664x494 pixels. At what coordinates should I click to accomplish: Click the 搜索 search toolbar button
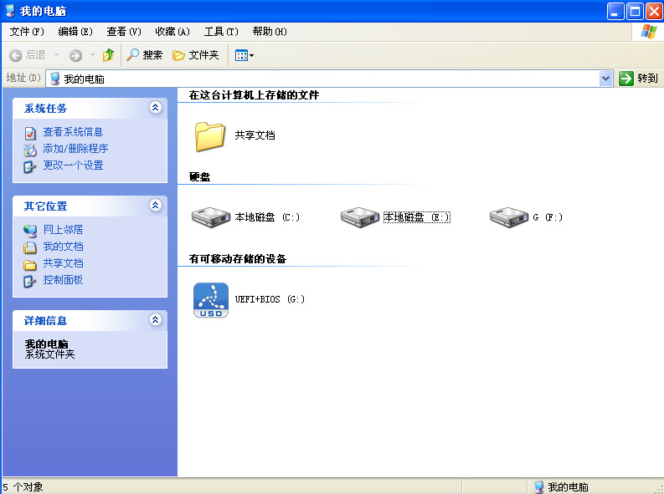click(x=144, y=55)
